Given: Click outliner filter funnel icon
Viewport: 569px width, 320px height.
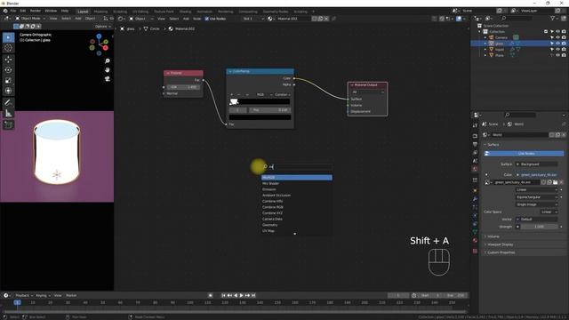Looking at the screenshot, I should click(553, 18).
